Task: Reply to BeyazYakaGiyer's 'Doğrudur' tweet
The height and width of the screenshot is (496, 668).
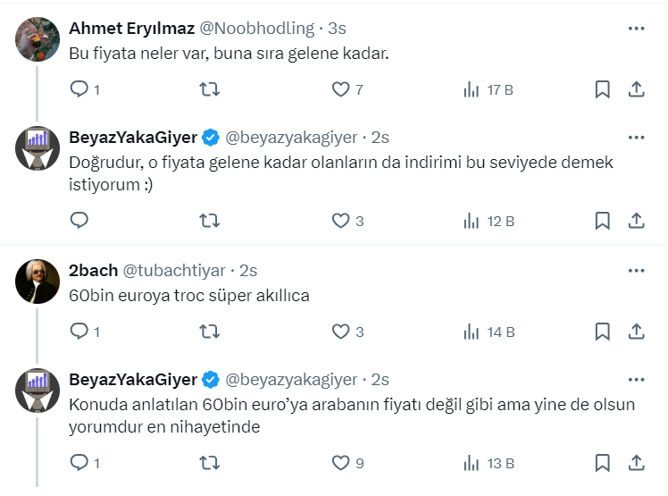Action: (79, 220)
